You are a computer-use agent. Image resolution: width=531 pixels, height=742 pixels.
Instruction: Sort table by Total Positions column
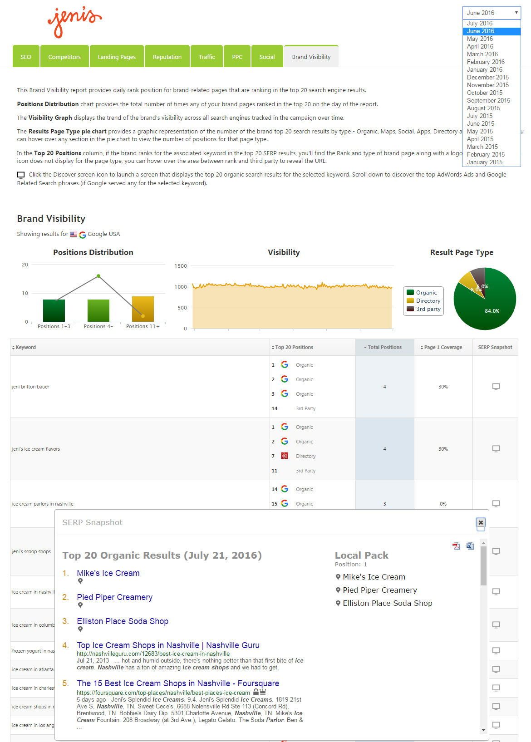point(384,347)
